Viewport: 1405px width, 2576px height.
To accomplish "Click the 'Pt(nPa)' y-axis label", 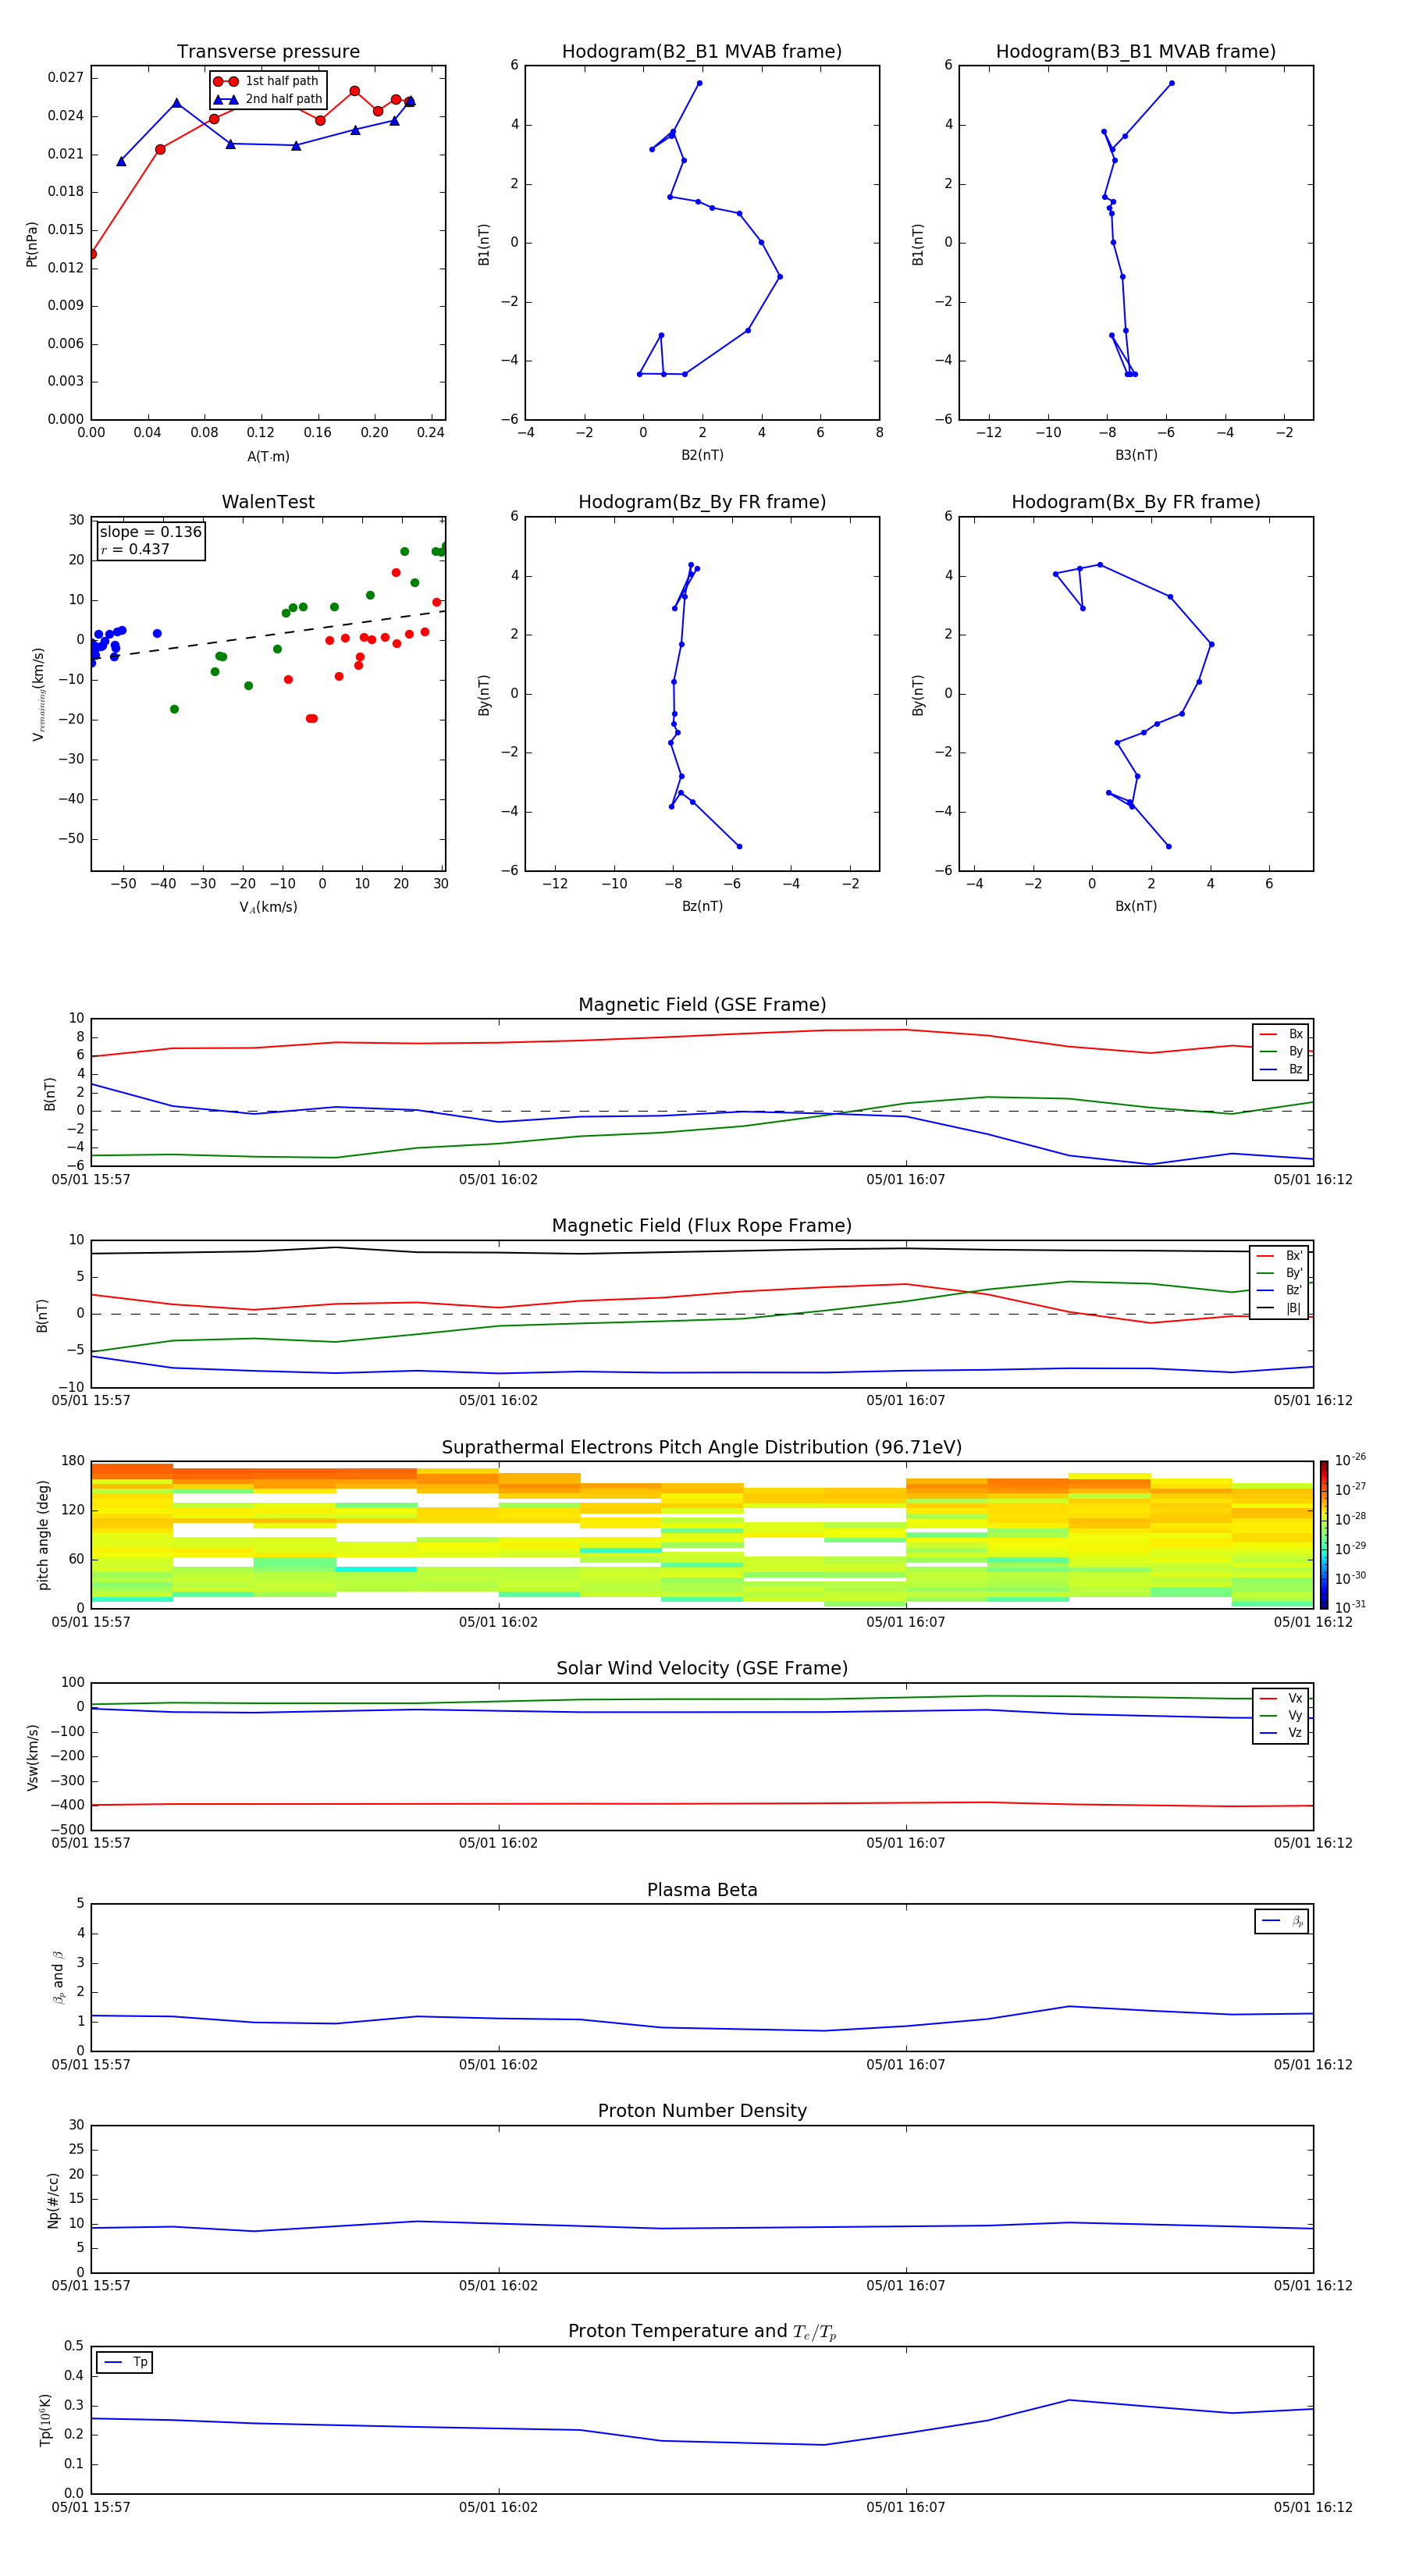I will (31, 243).
